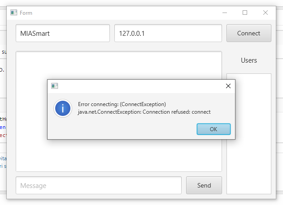Click the "Connection refused: connect" message line

(x=144, y=112)
